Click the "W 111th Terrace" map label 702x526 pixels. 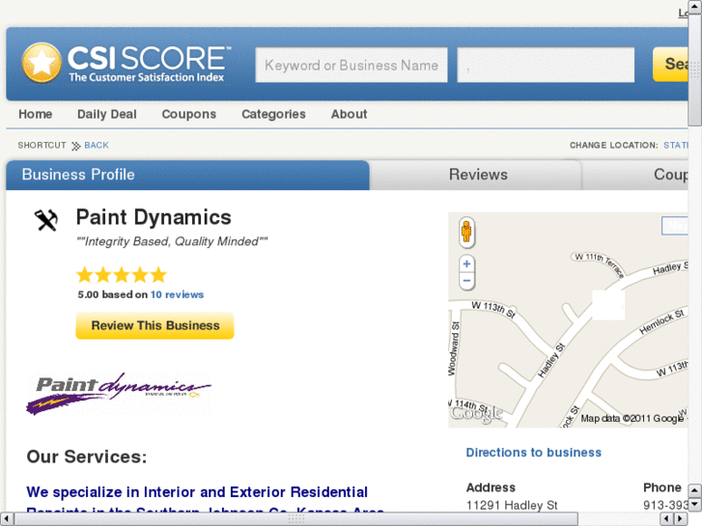pyautogui.click(x=600, y=264)
